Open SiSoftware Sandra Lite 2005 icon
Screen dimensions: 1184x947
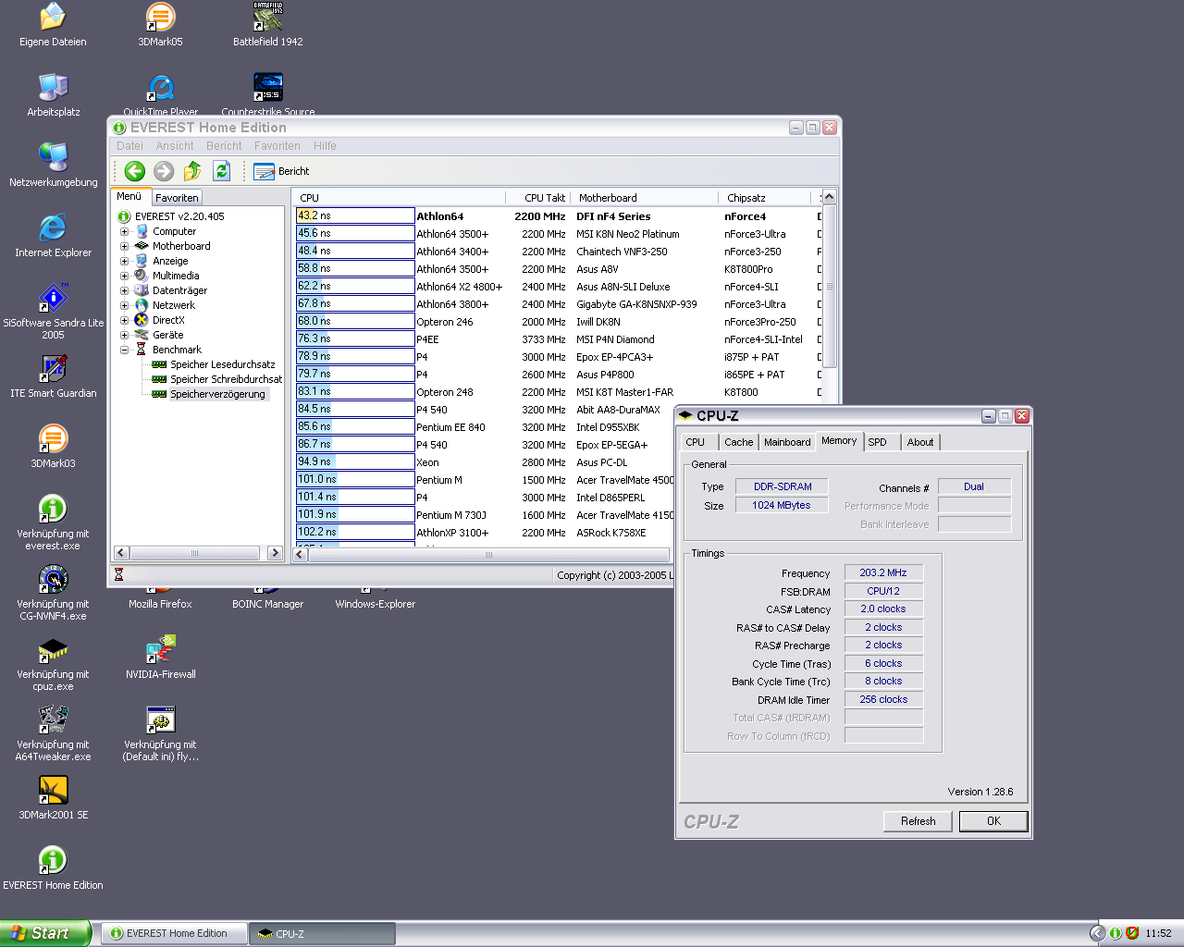pos(53,299)
